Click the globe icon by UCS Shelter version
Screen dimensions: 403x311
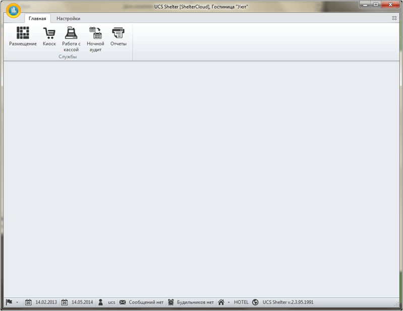(255, 302)
